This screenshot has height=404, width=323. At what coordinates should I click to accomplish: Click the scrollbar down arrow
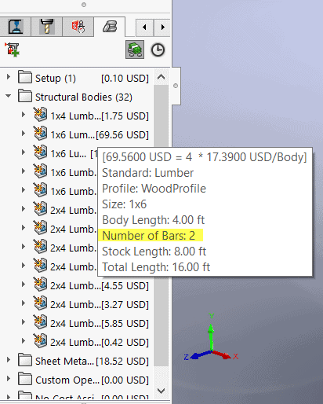coord(161,391)
